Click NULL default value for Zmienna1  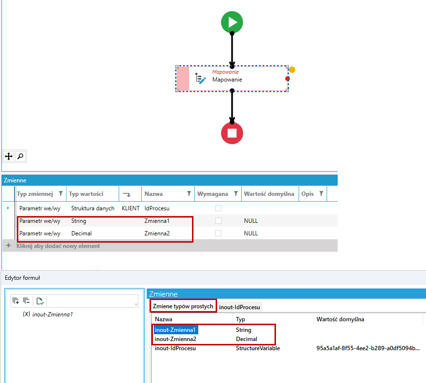coord(251,221)
